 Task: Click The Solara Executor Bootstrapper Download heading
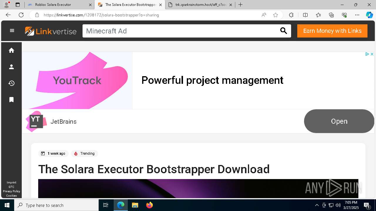click(154, 169)
